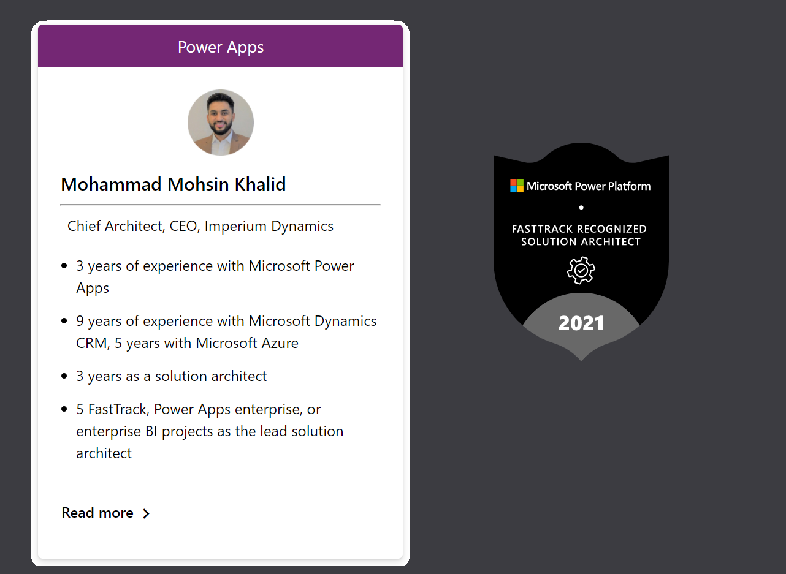Click the small dot under Microsoft Power Platform
Viewport: 786px width, 574px height.
pyautogui.click(x=581, y=207)
